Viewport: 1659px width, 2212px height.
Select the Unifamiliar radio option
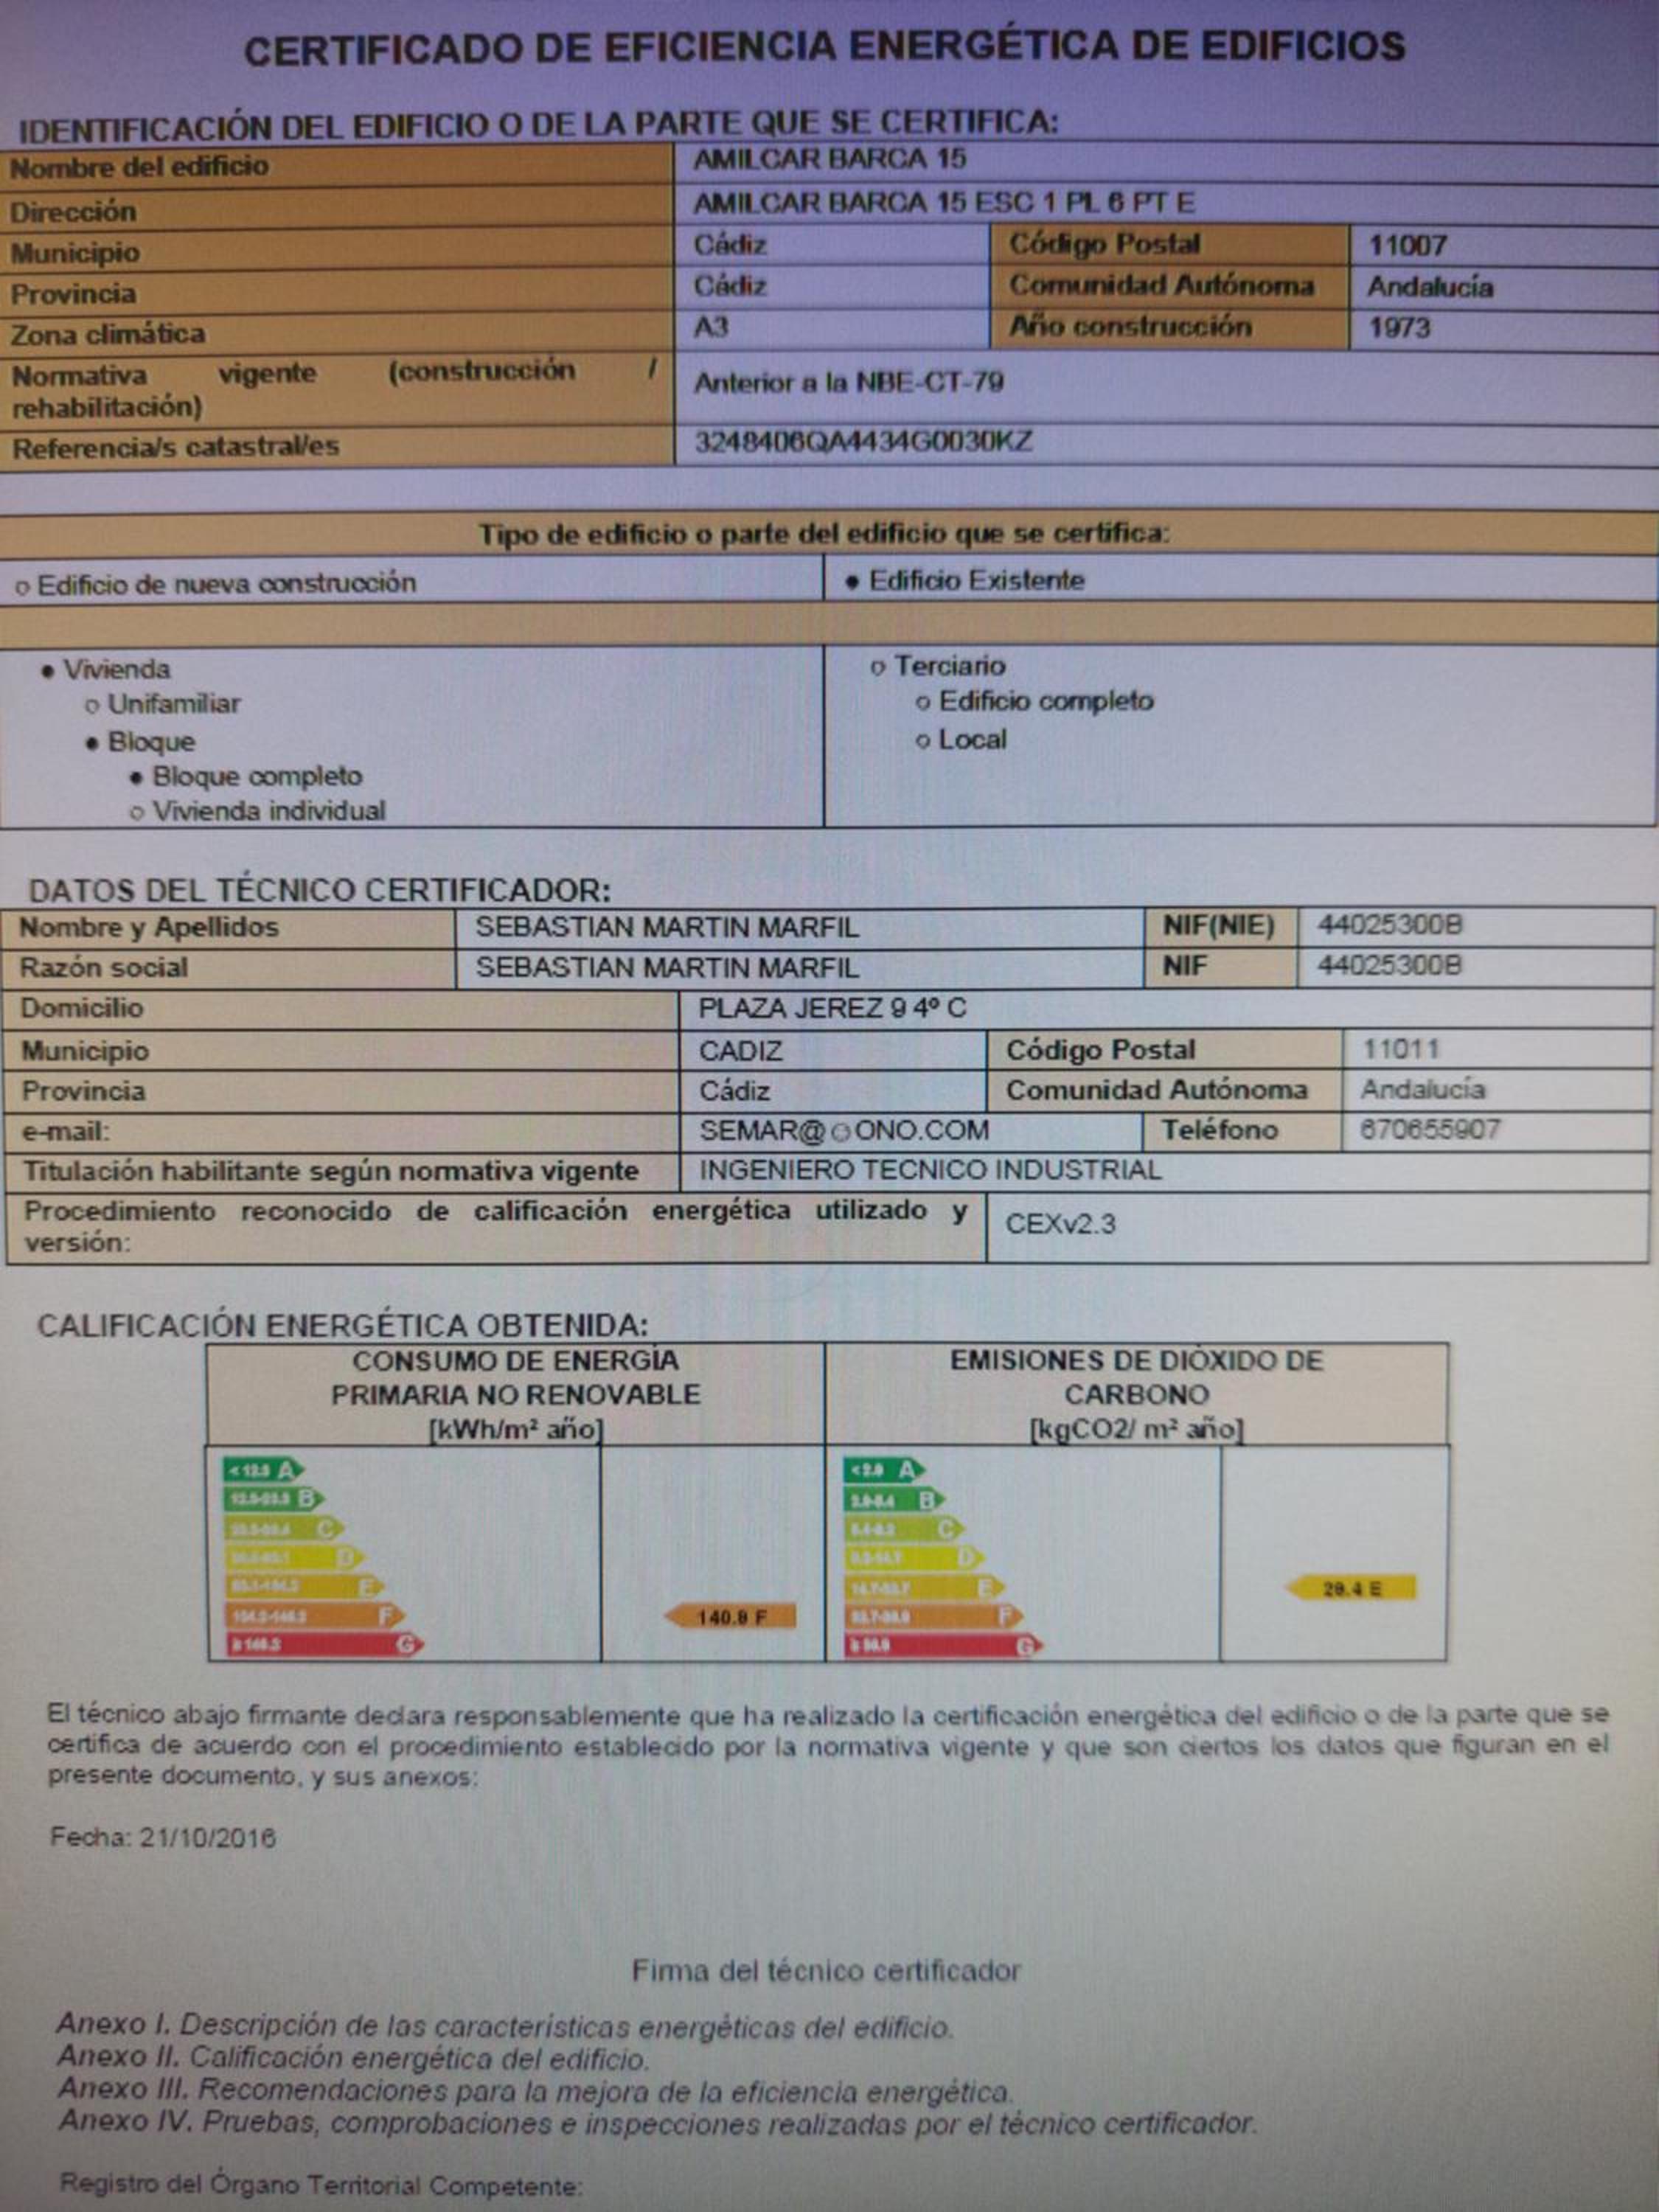[x=163, y=704]
